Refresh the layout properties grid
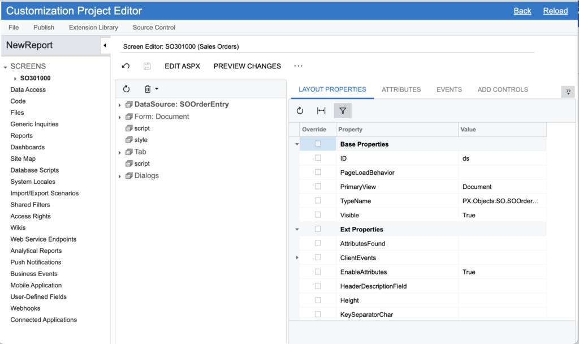This screenshot has height=344, width=579. (x=300, y=111)
